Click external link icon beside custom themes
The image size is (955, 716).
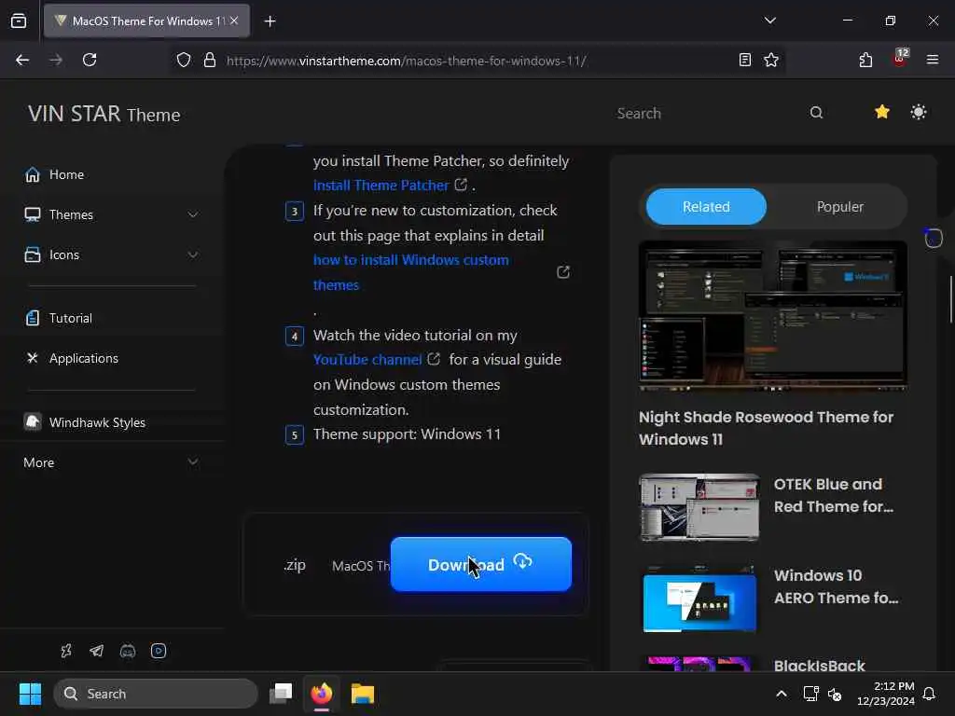562,272
